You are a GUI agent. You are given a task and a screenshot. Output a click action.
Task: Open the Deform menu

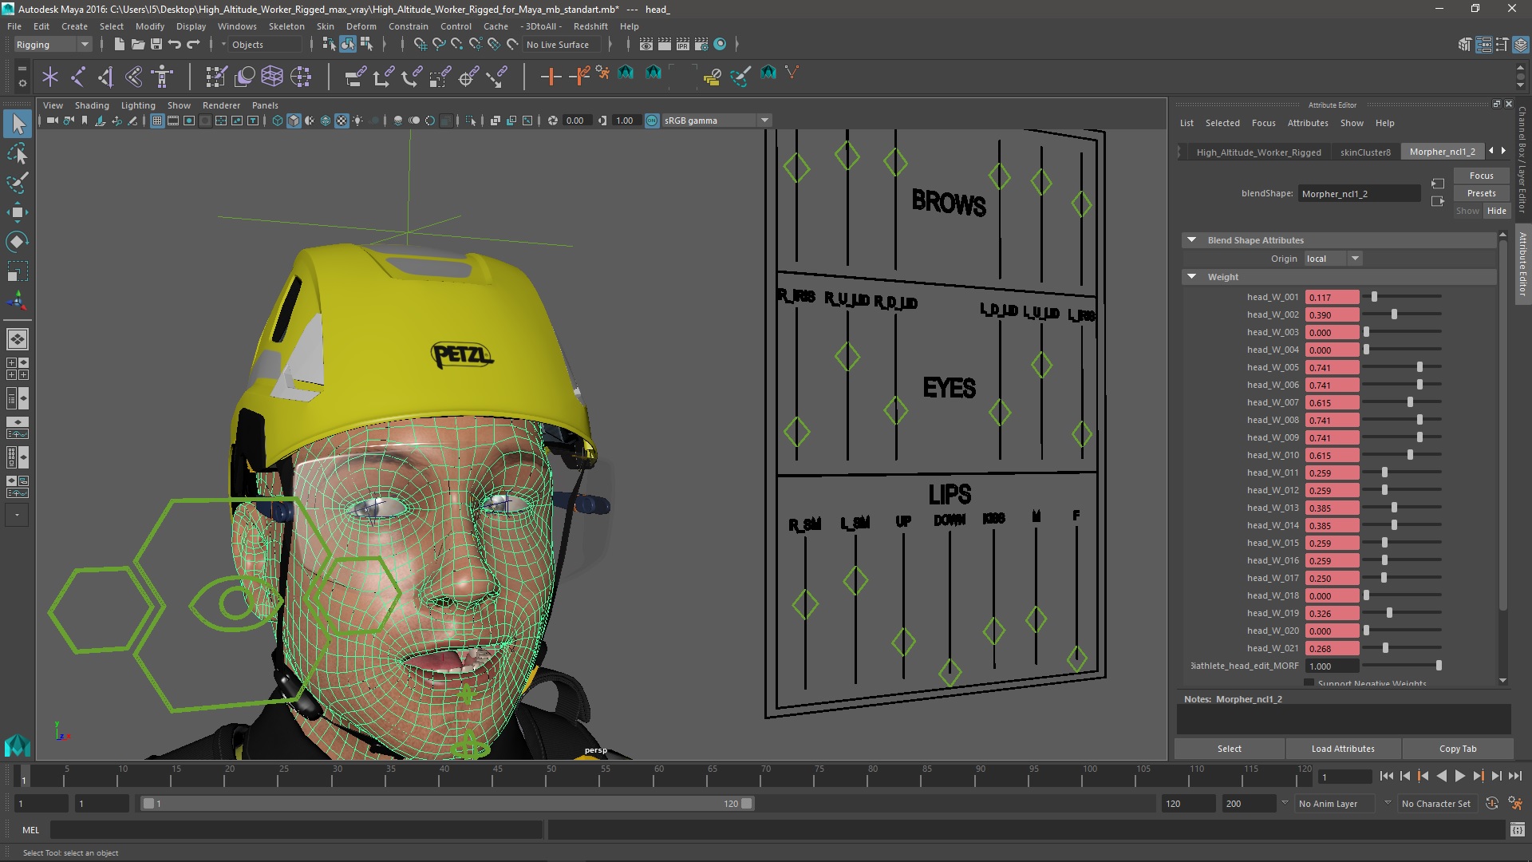coord(361,26)
